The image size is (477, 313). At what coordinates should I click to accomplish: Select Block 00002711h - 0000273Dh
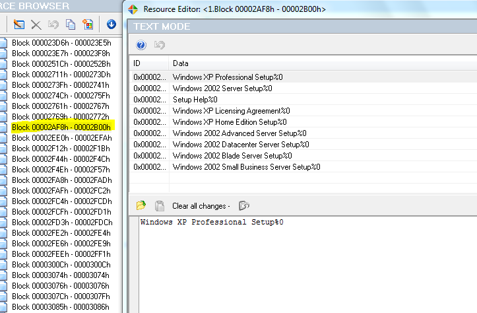pyautogui.click(x=61, y=75)
